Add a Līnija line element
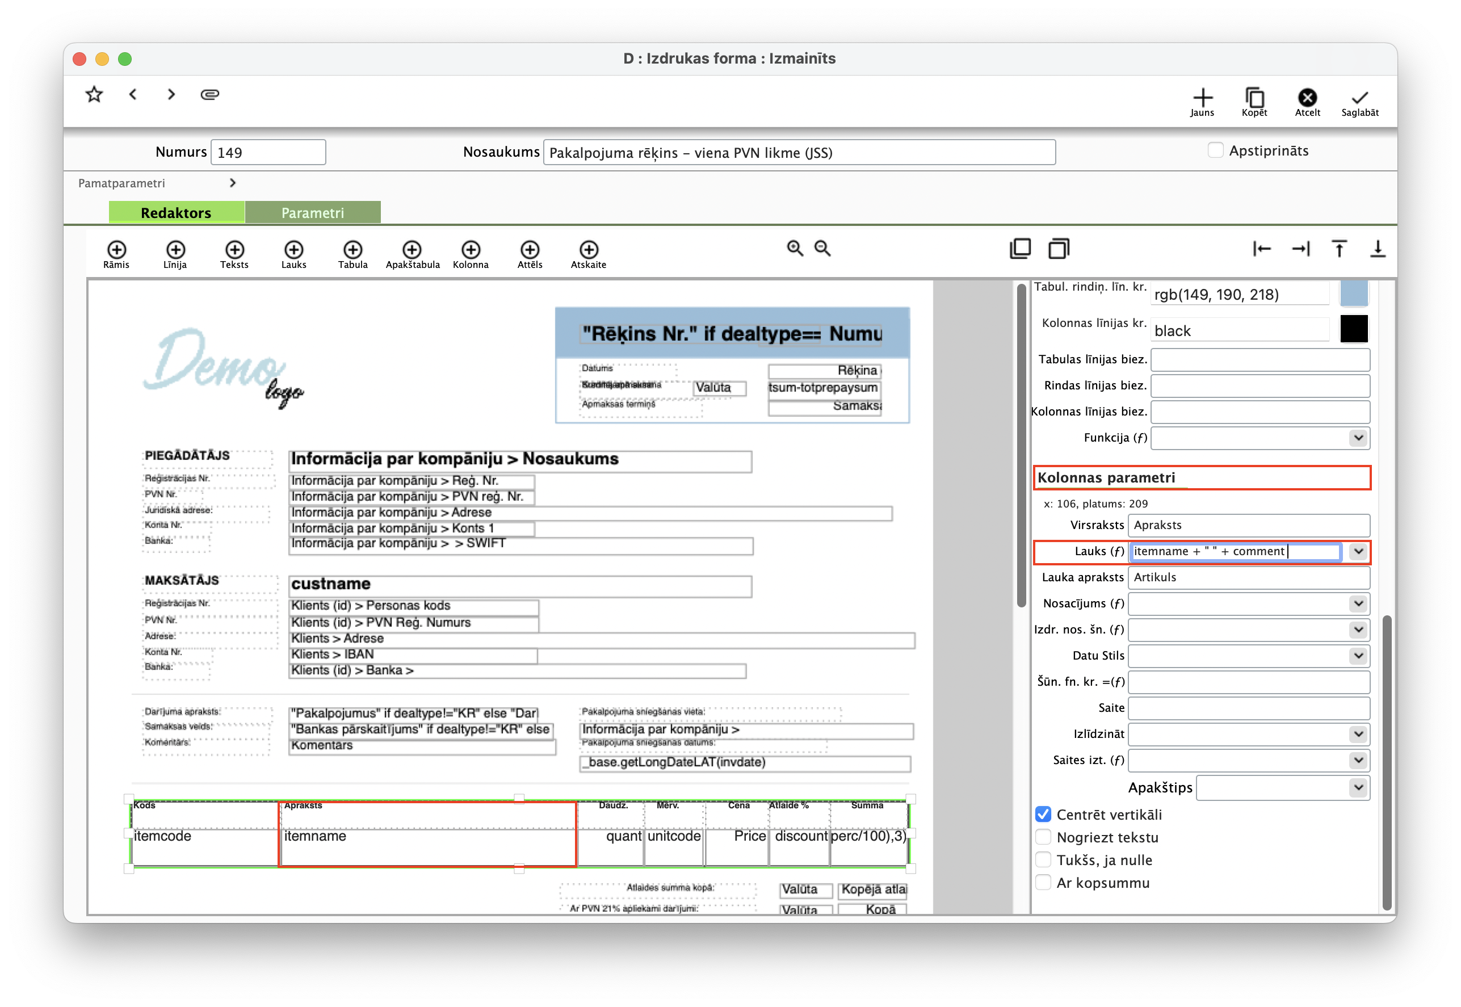1461x1007 pixels. point(175,255)
